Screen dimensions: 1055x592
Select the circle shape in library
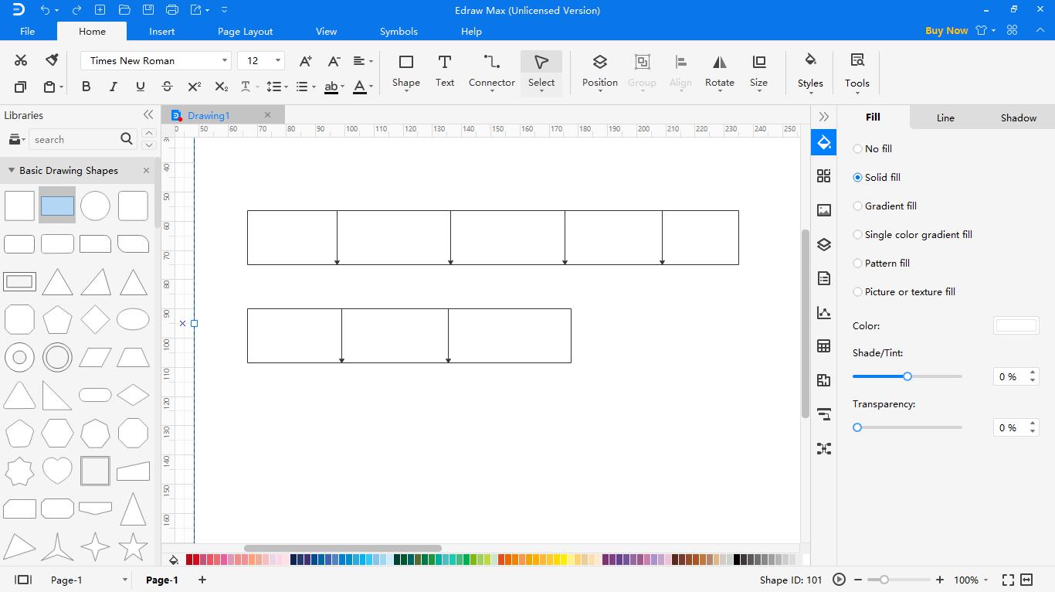pyautogui.click(x=95, y=206)
